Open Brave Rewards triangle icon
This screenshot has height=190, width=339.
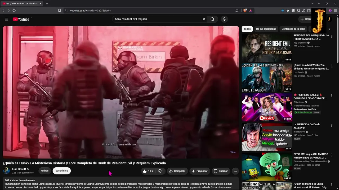251,11
